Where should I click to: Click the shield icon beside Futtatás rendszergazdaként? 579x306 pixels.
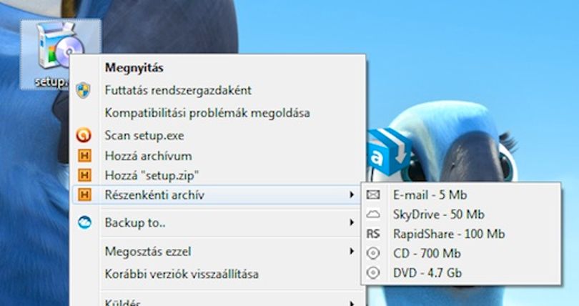(83, 90)
